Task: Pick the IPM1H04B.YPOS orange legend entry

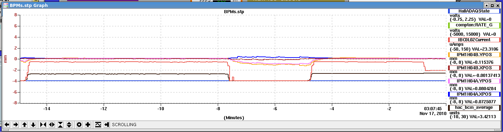Action: (x=474, y=54)
